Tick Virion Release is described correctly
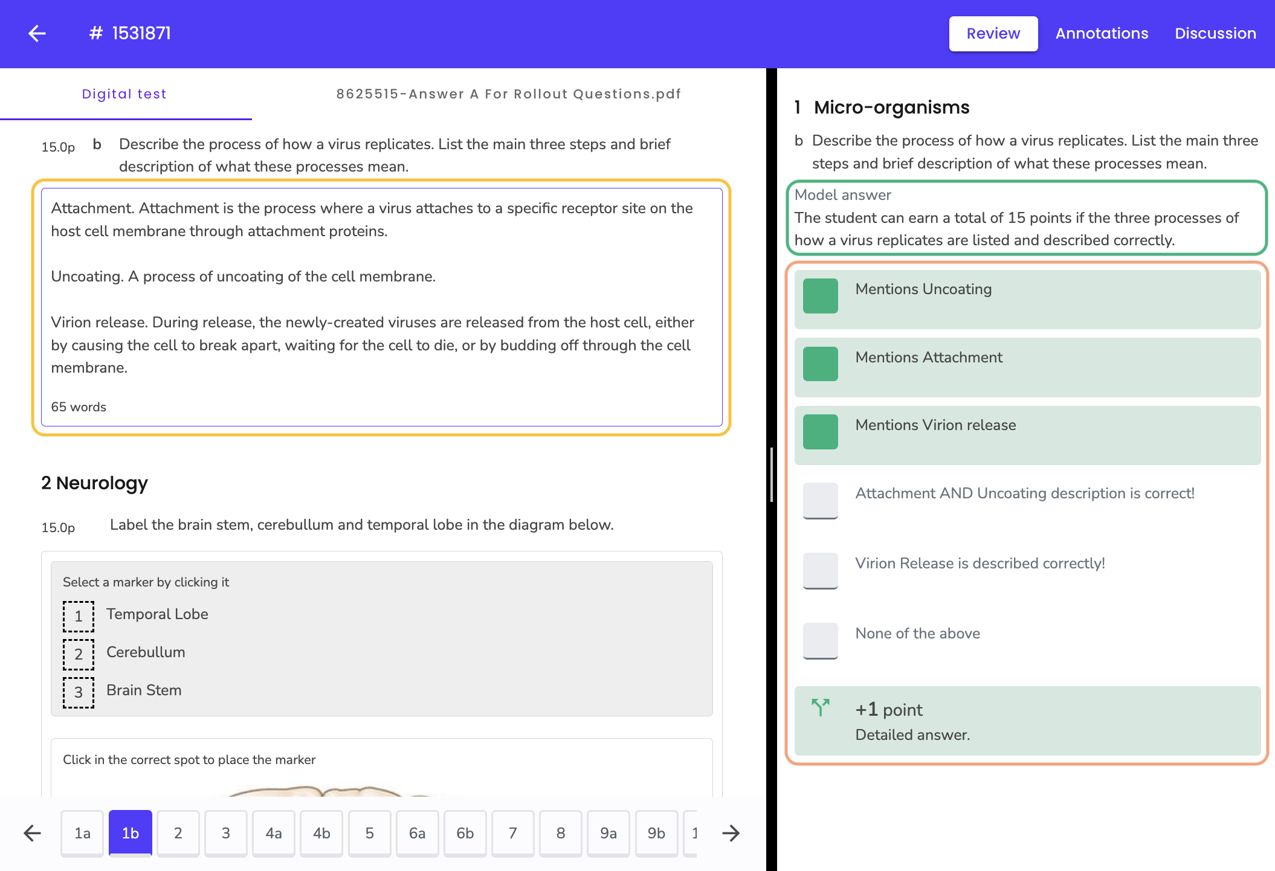 [x=821, y=570]
